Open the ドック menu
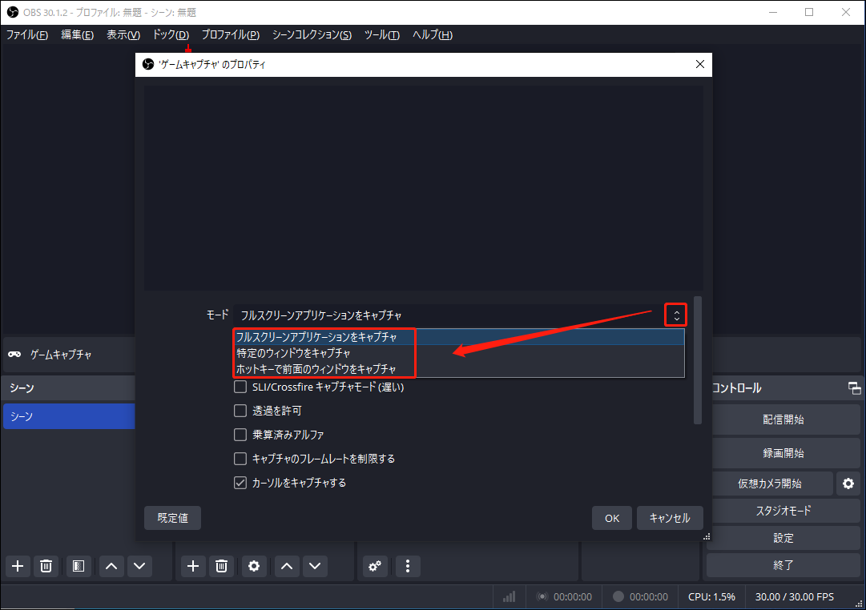Screen dimensions: 866x610 point(170,34)
